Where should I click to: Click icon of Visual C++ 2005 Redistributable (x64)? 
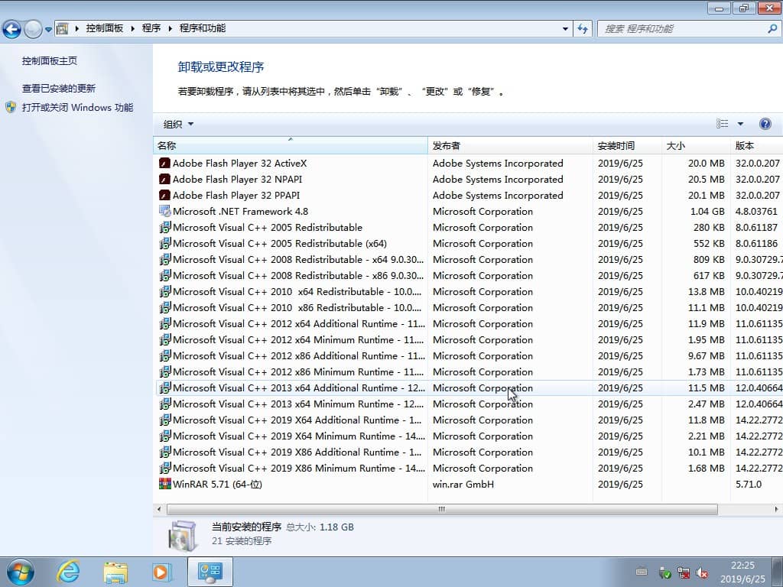tap(164, 243)
